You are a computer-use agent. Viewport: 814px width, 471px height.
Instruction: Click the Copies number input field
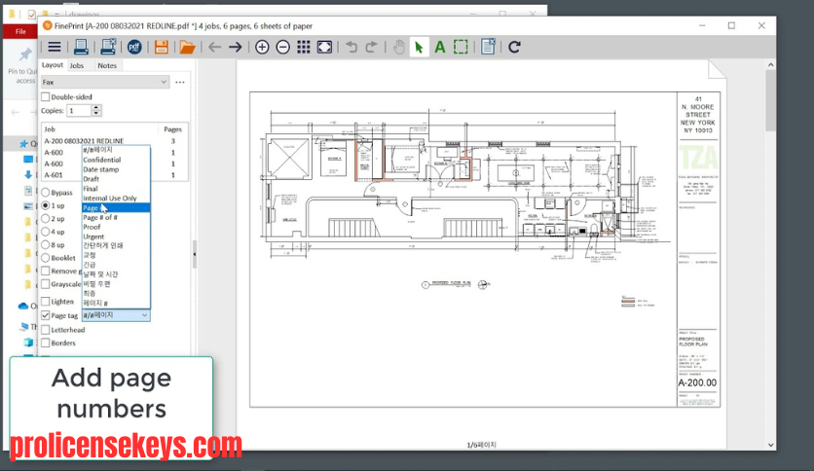[x=79, y=111]
